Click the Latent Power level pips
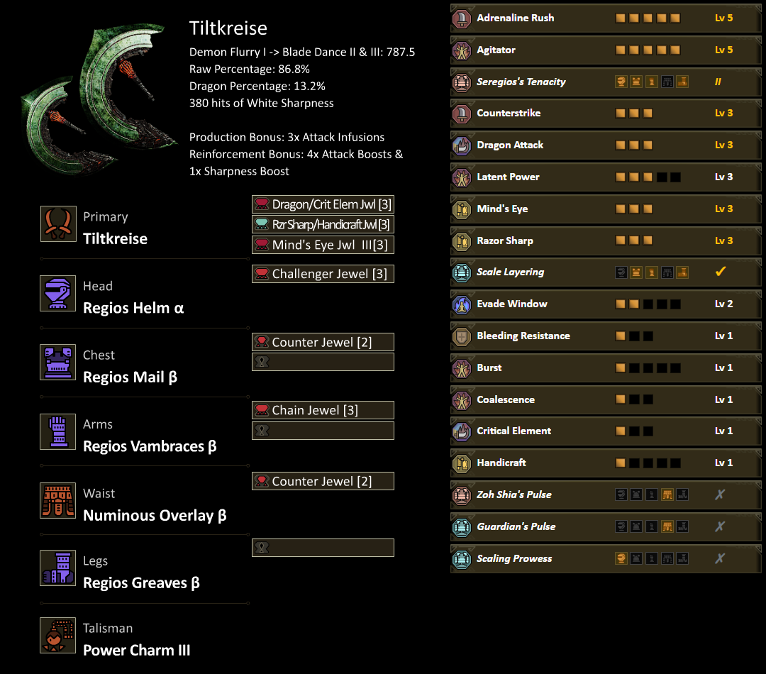This screenshot has width=766, height=674. pyautogui.click(x=648, y=177)
